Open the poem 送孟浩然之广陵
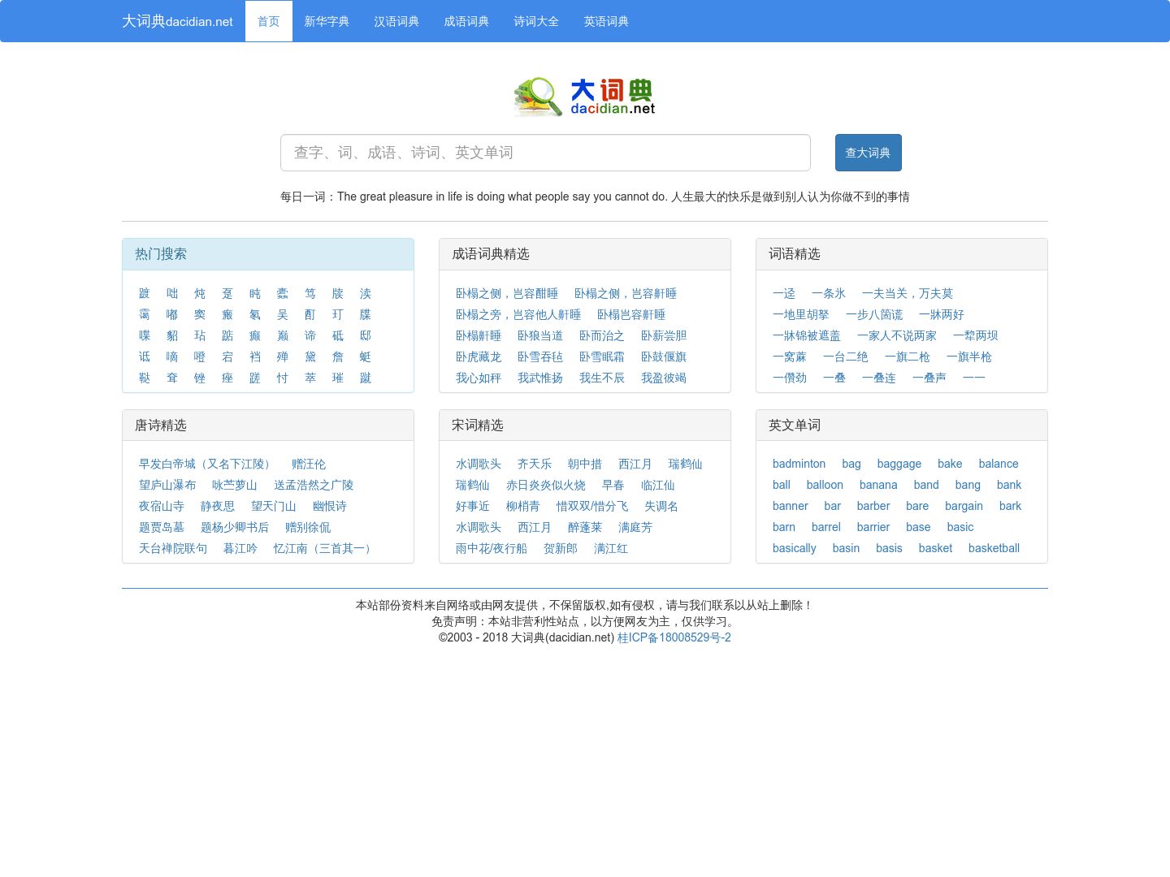Viewport: 1170px width, 877px height. [x=314, y=485]
